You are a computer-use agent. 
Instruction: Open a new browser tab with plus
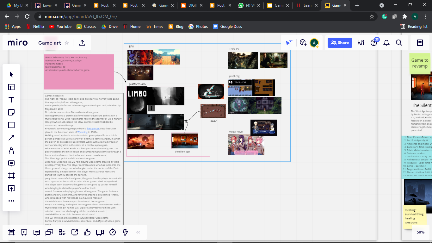coord(357,5)
